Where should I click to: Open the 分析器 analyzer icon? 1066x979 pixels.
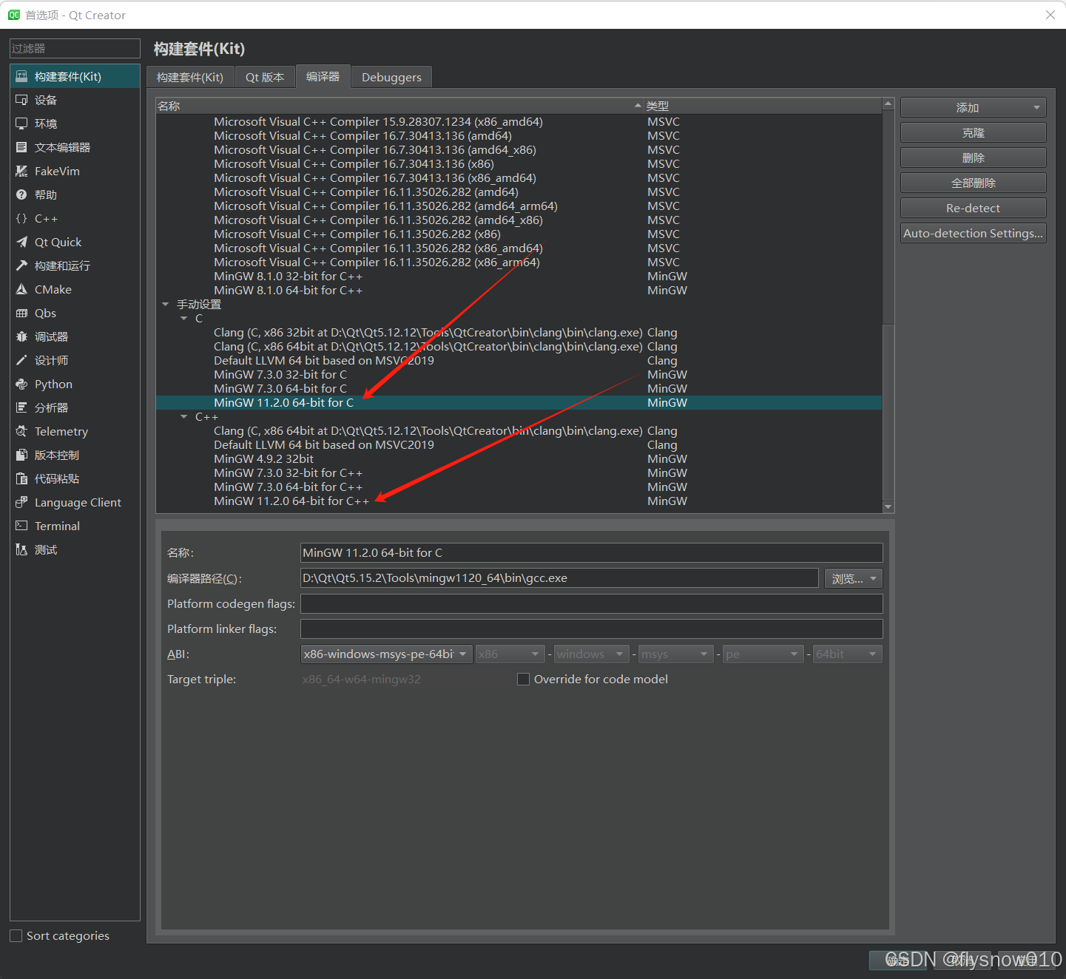pyautogui.click(x=21, y=407)
